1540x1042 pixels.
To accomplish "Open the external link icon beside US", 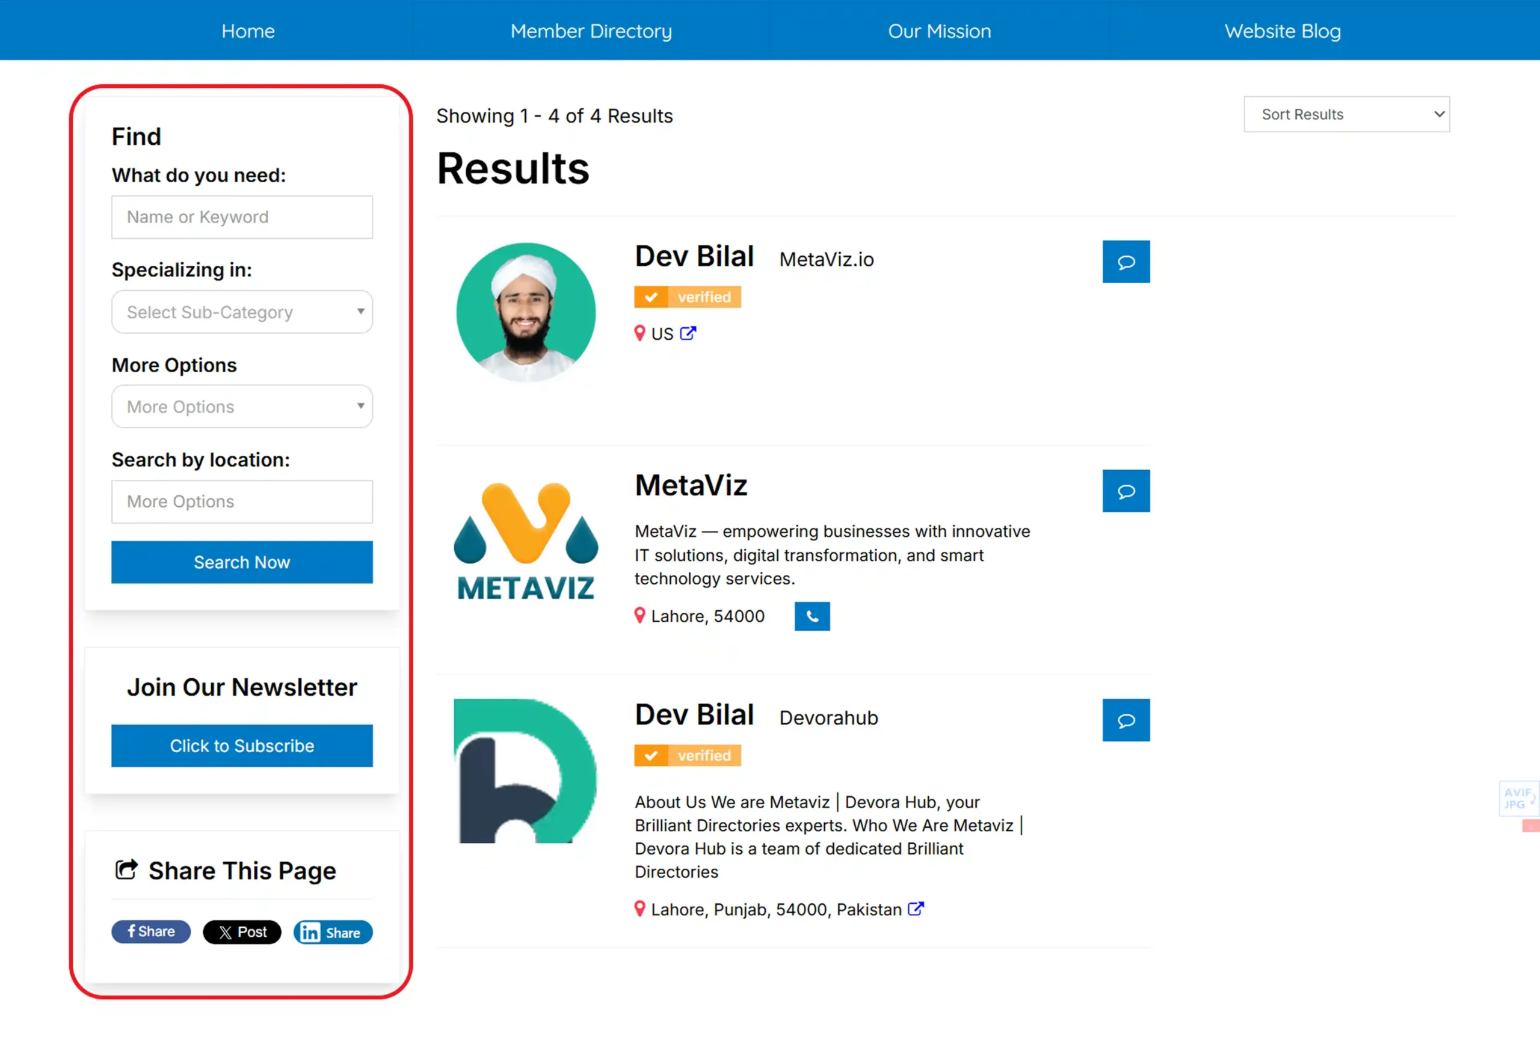I will [x=688, y=333].
